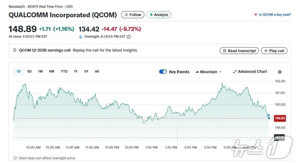Click the overnight moon icon
Screen dimensions: 297x163
(81, 37)
